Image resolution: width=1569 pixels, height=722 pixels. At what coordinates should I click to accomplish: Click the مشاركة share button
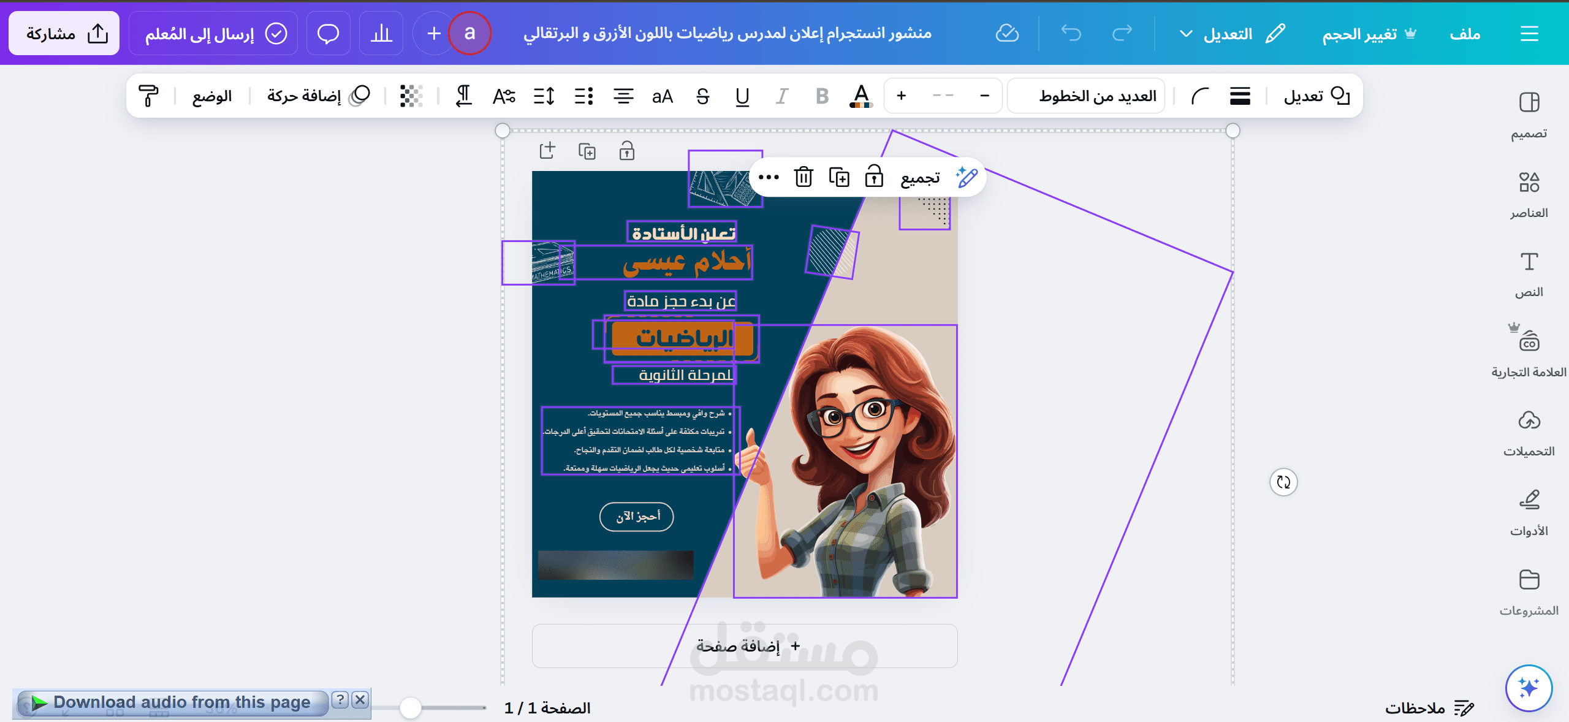pos(64,34)
